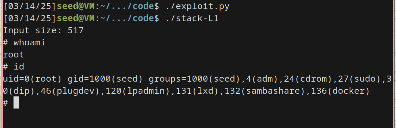Click the 'root' output of whoami
The image size is (396, 128).
pos(14,55)
